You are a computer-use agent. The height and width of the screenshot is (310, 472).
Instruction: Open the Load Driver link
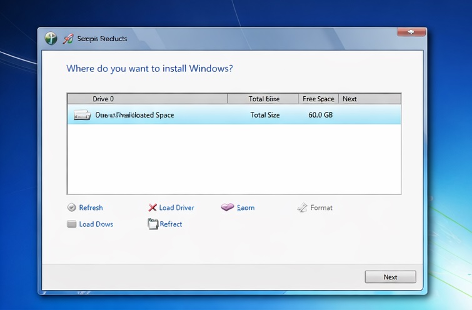pyautogui.click(x=176, y=207)
